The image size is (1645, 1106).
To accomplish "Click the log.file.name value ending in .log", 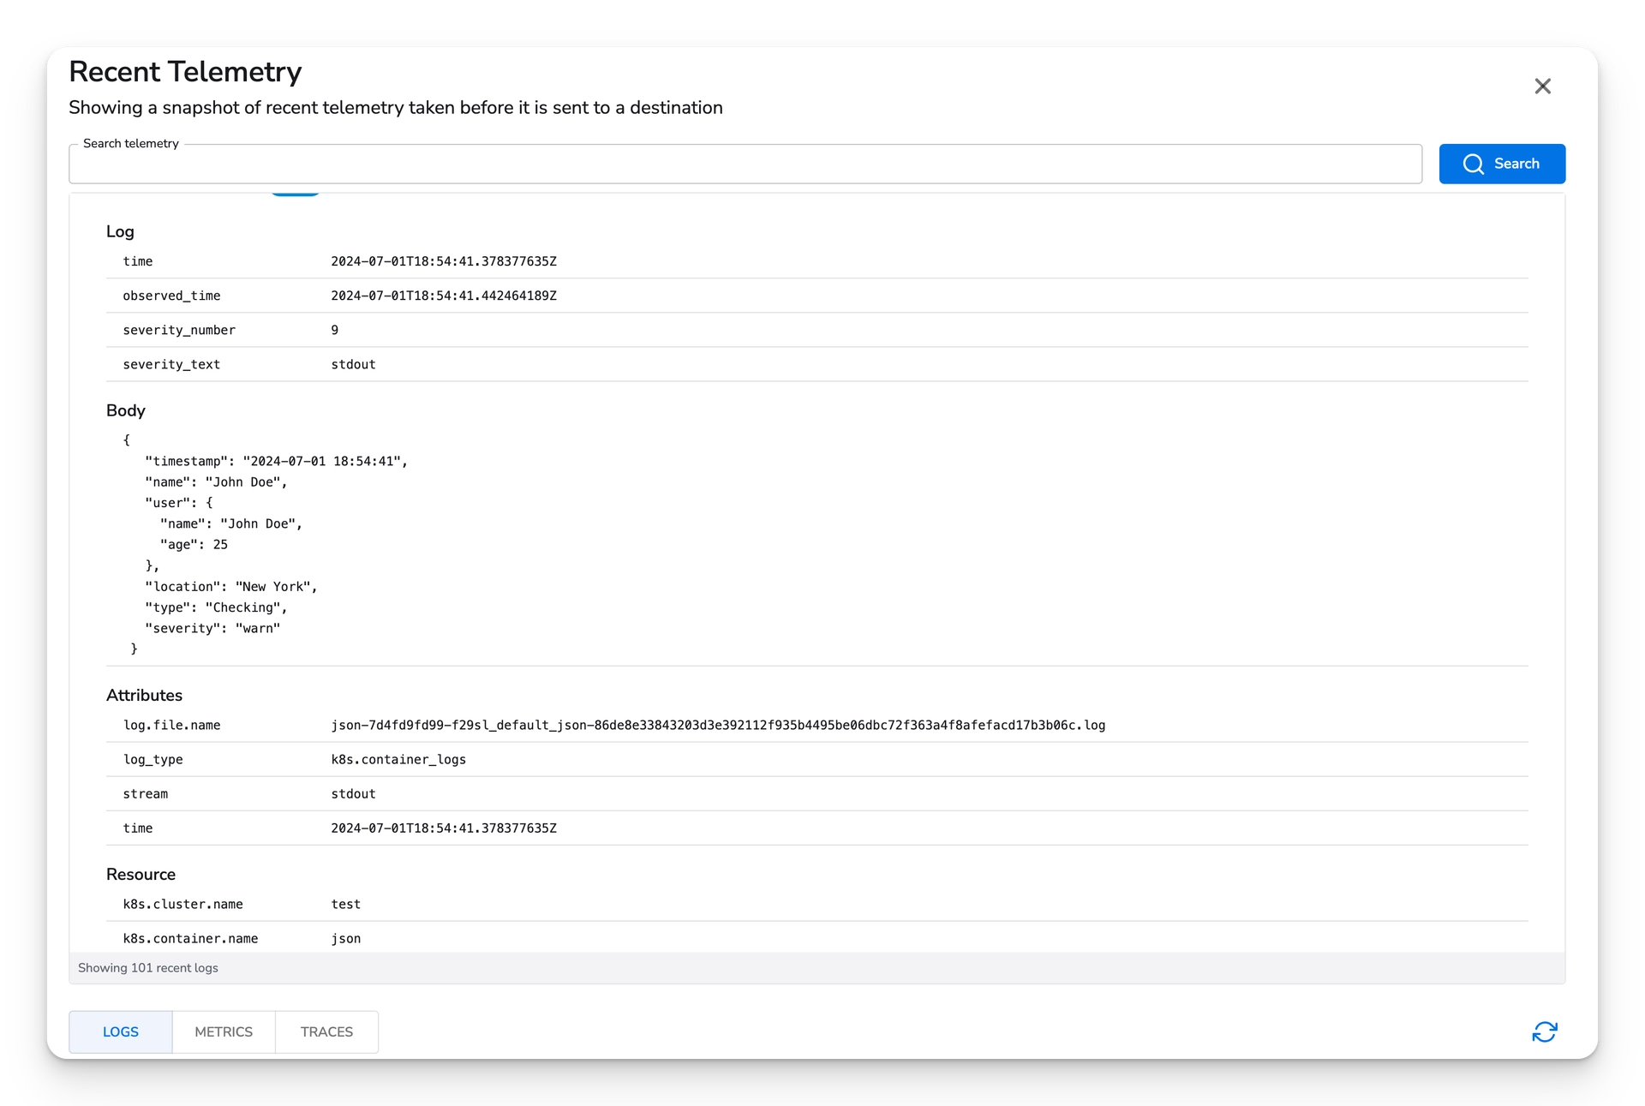I will point(718,725).
